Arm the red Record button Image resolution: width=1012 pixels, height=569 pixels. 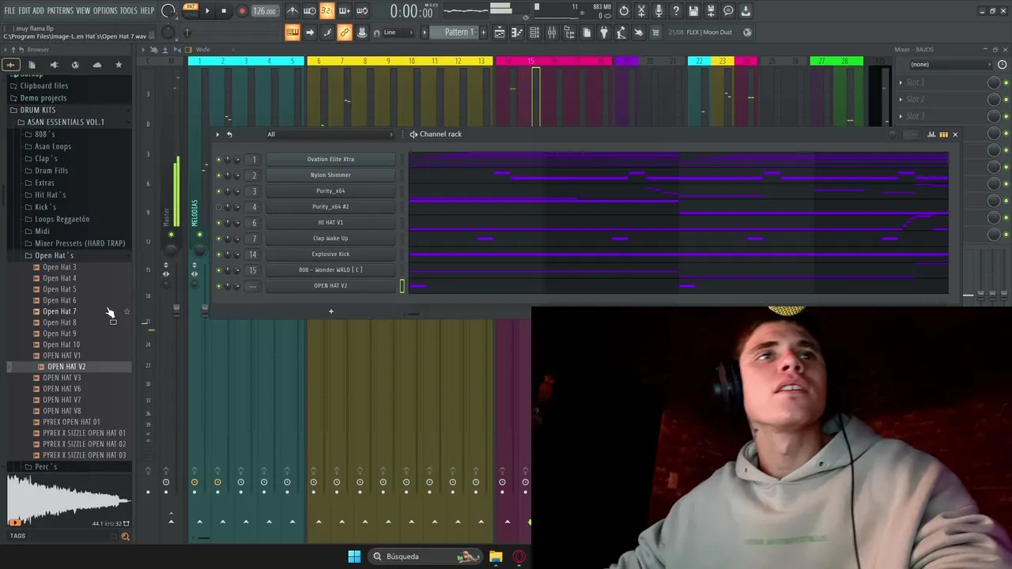point(242,11)
